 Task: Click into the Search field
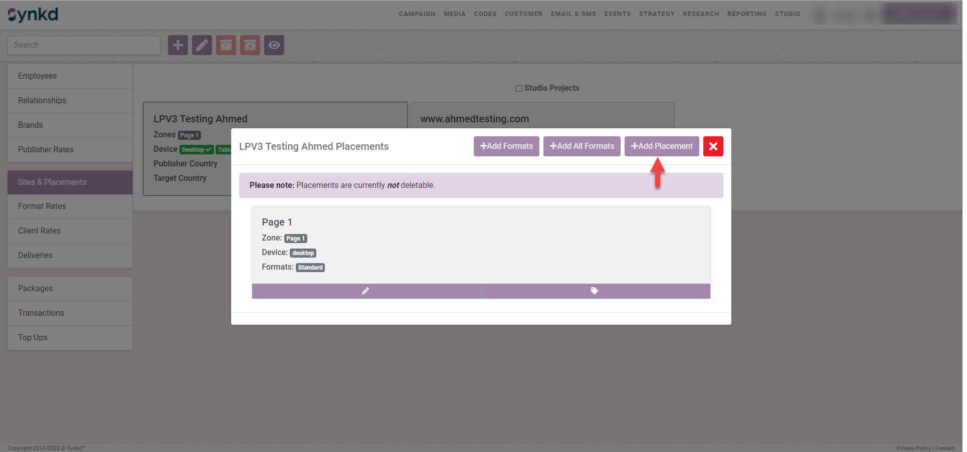[84, 45]
